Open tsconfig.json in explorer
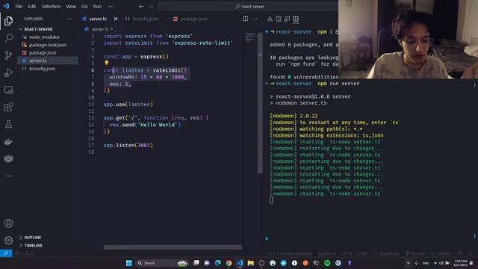Image resolution: width=478 pixels, height=269 pixels. pyautogui.click(x=42, y=69)
